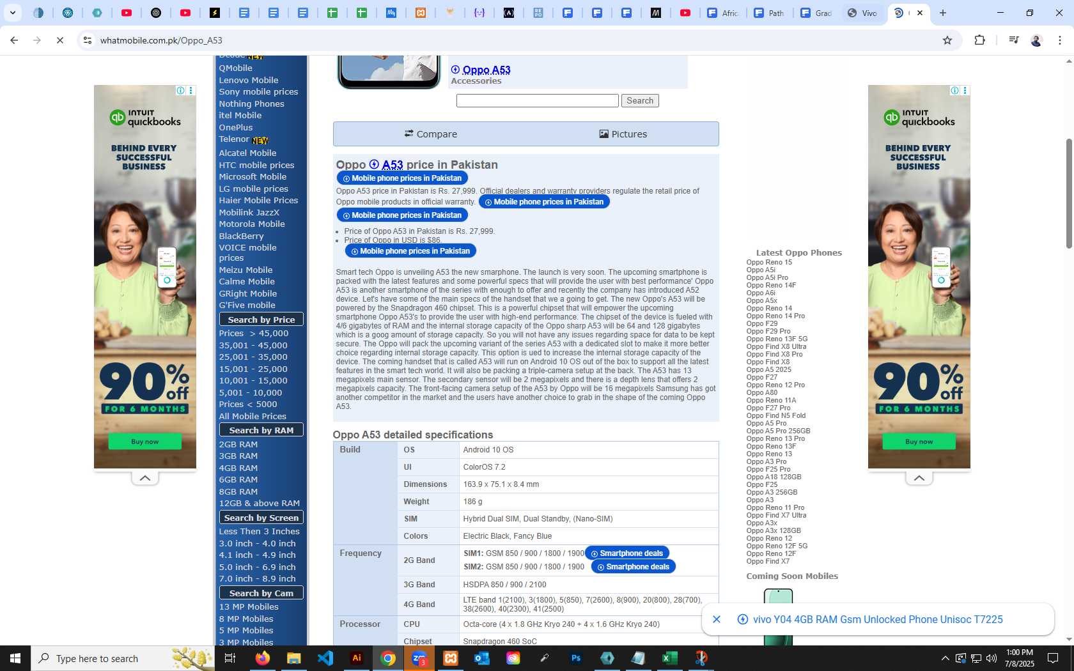This screenshot has height=671, width=1074.
Task: Open Google Chrome from taskbar
Action: 388,658
